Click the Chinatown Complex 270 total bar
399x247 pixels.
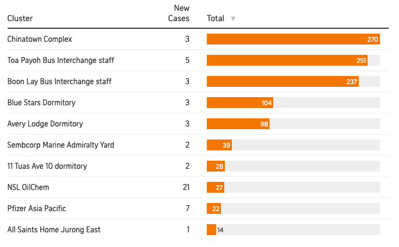(293, 39)
